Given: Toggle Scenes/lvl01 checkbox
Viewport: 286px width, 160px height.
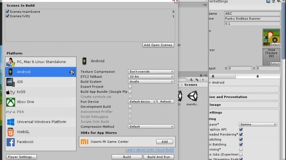Looking at the screenshot, I should pyautogui.click(x=8, y=16).
